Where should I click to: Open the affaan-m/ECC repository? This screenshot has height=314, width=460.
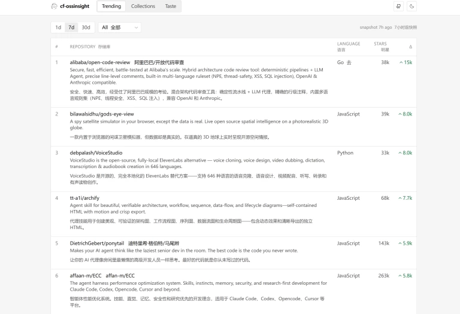point(86,276)
